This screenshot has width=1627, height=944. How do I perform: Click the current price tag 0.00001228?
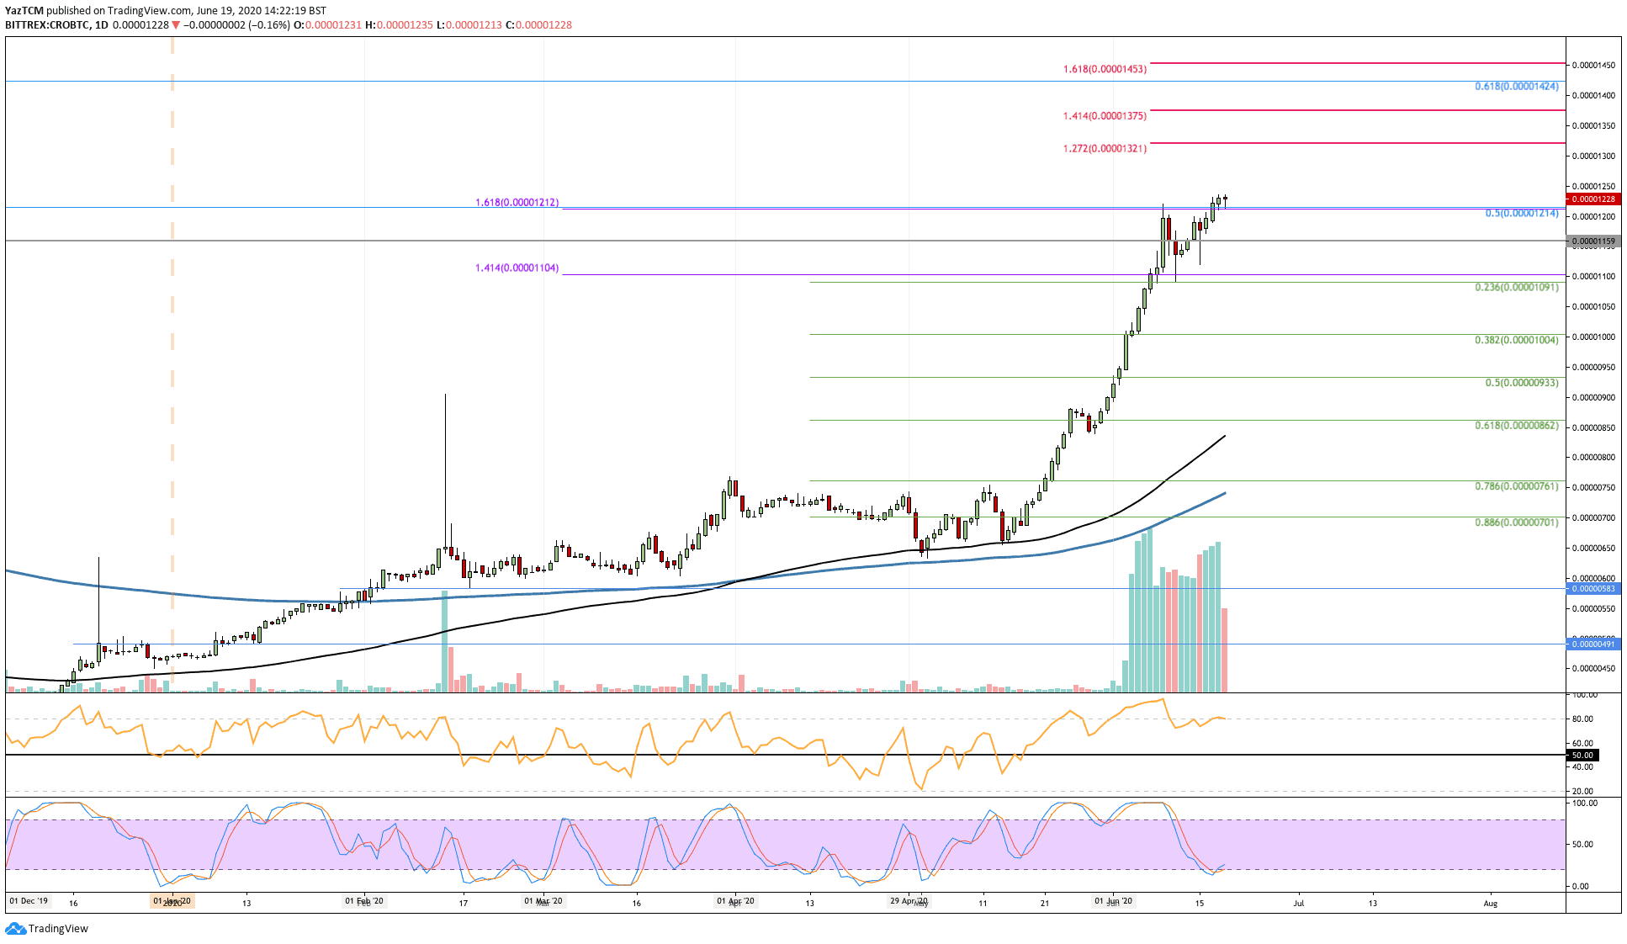pyautogui.click(x=1593, y=199)
